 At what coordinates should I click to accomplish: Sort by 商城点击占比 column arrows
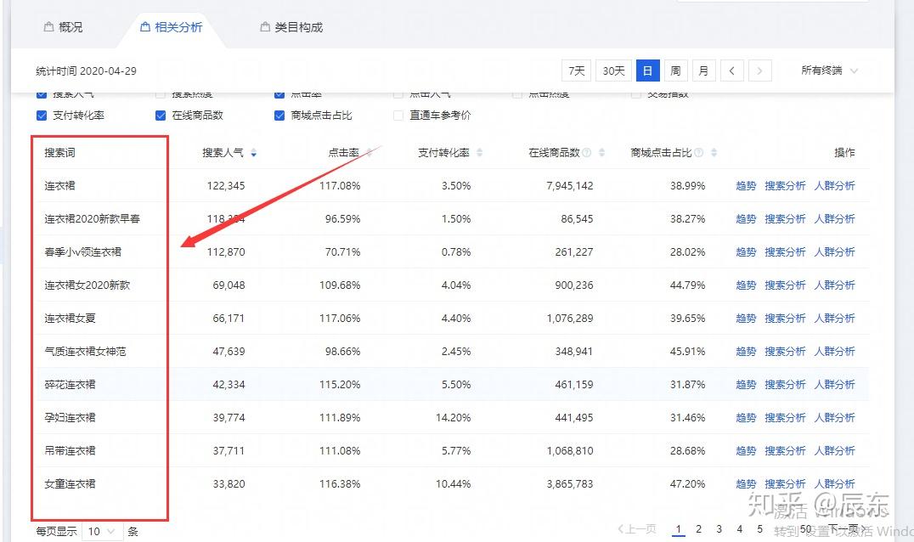(714, 153)
